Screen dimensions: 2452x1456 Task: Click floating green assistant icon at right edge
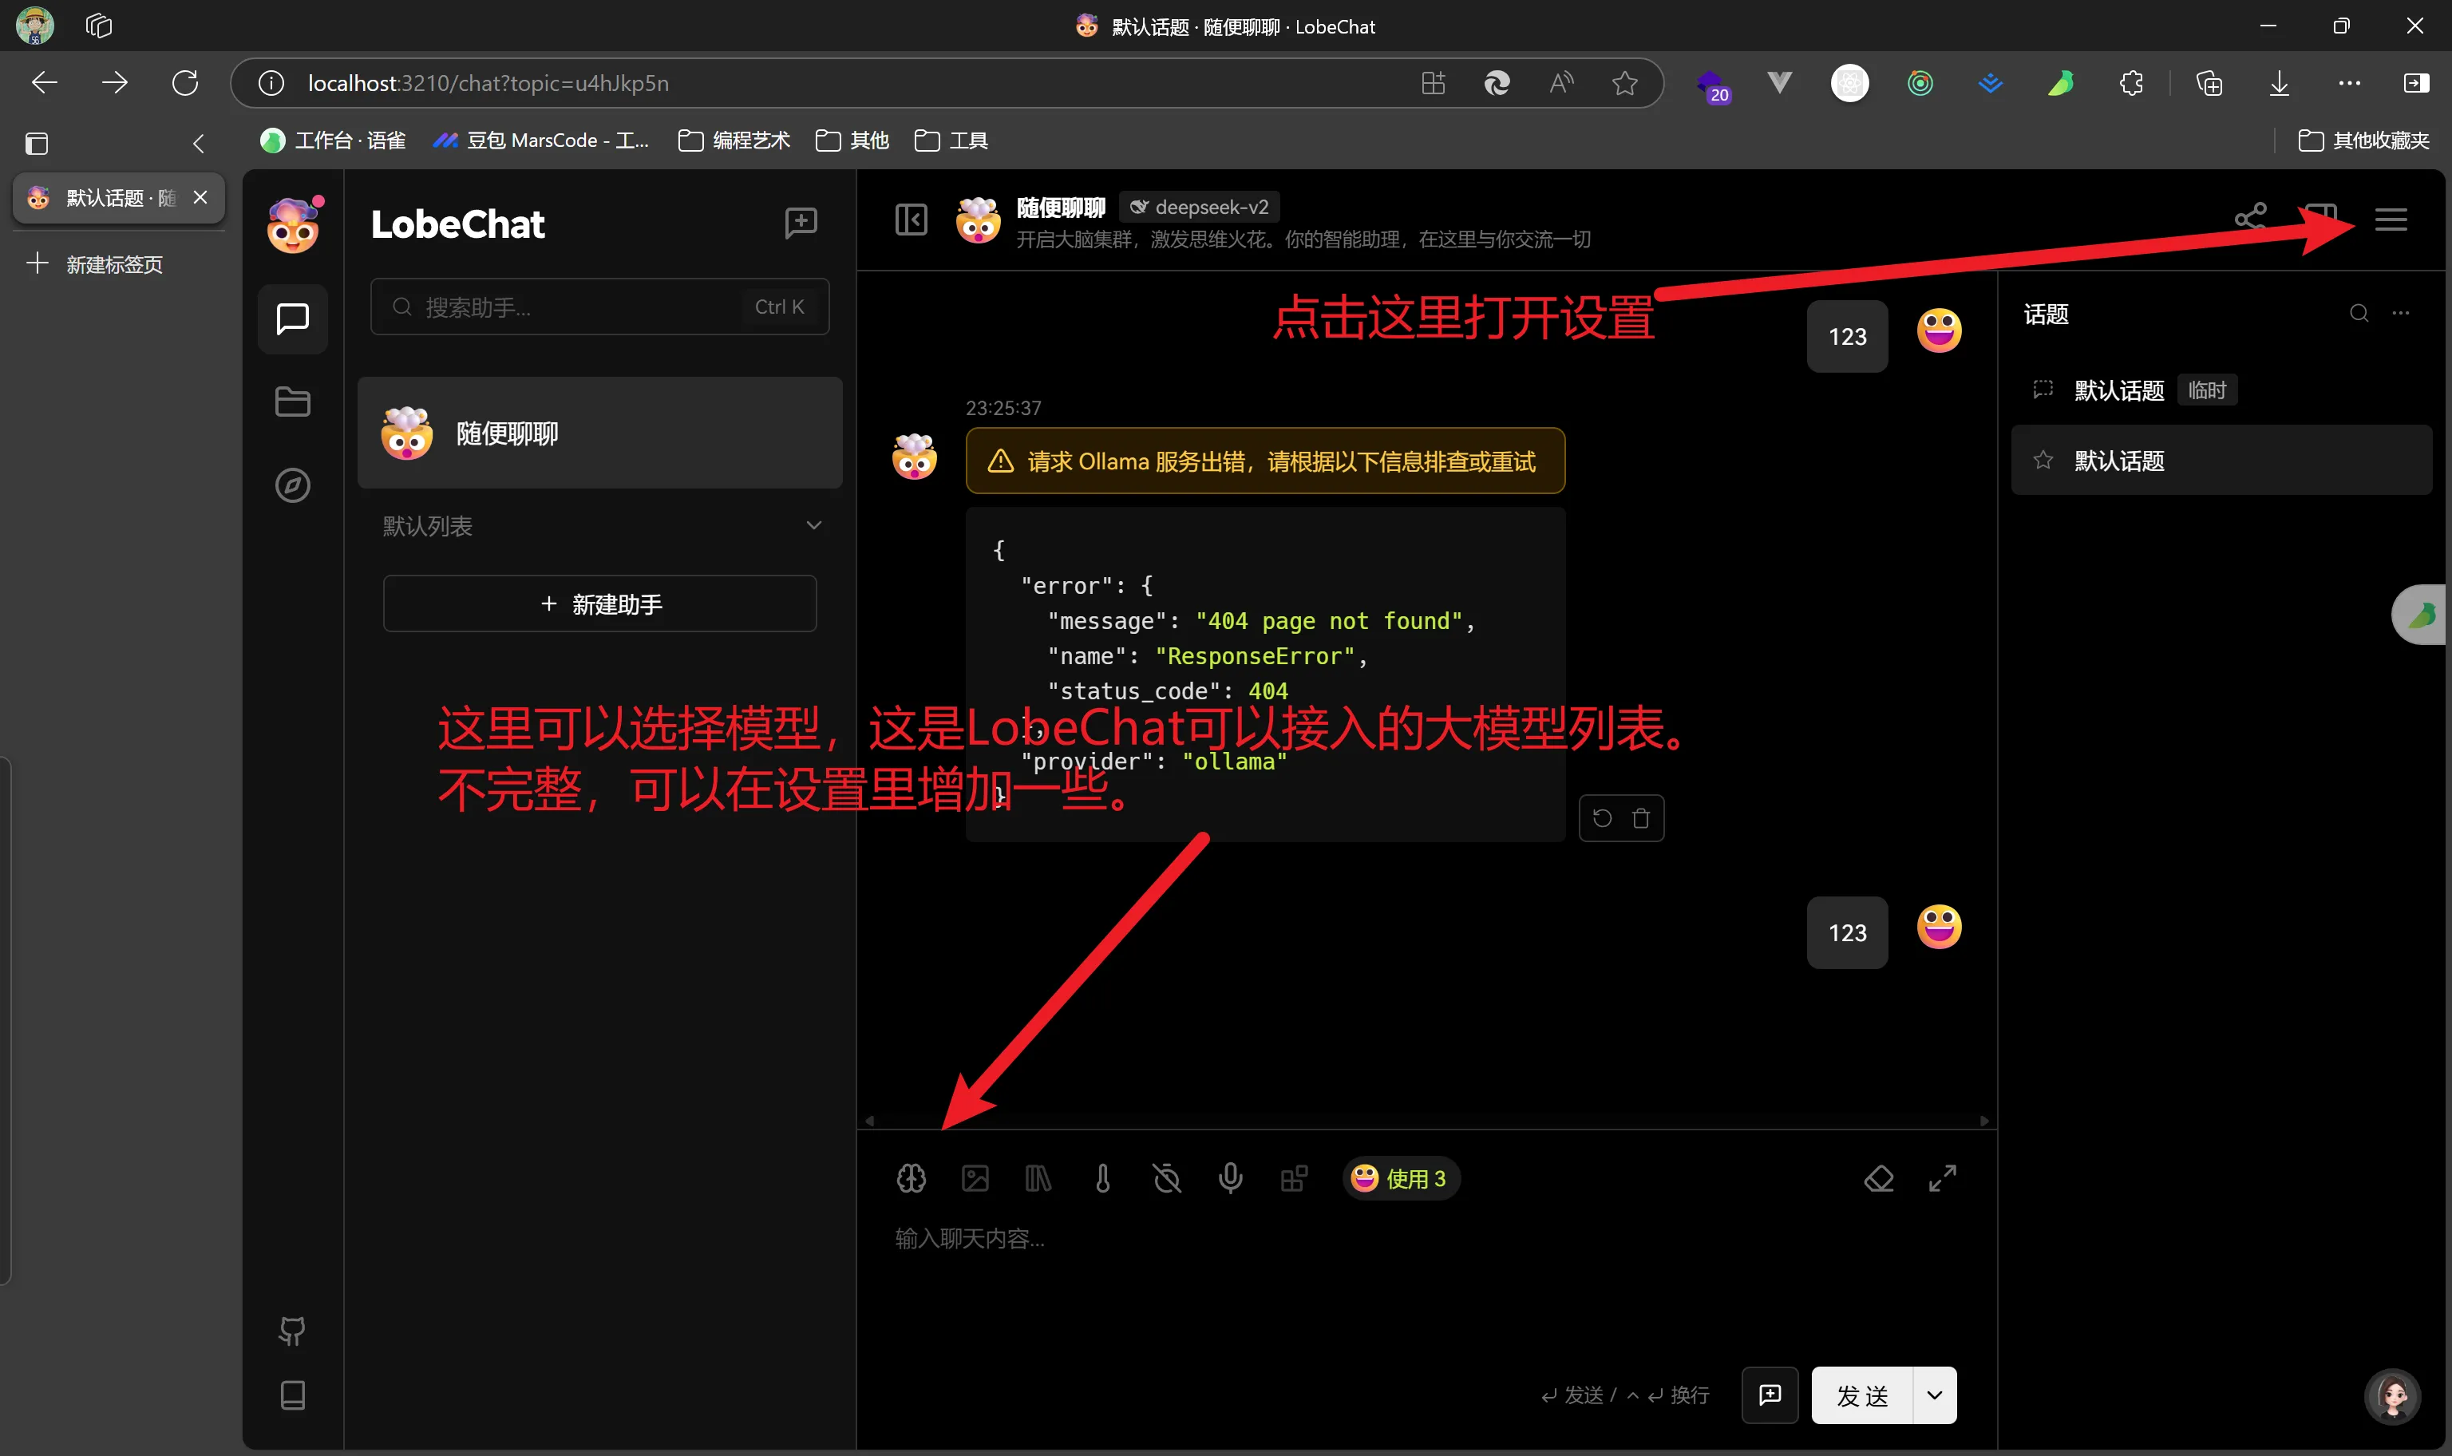tap(2421, 615)
